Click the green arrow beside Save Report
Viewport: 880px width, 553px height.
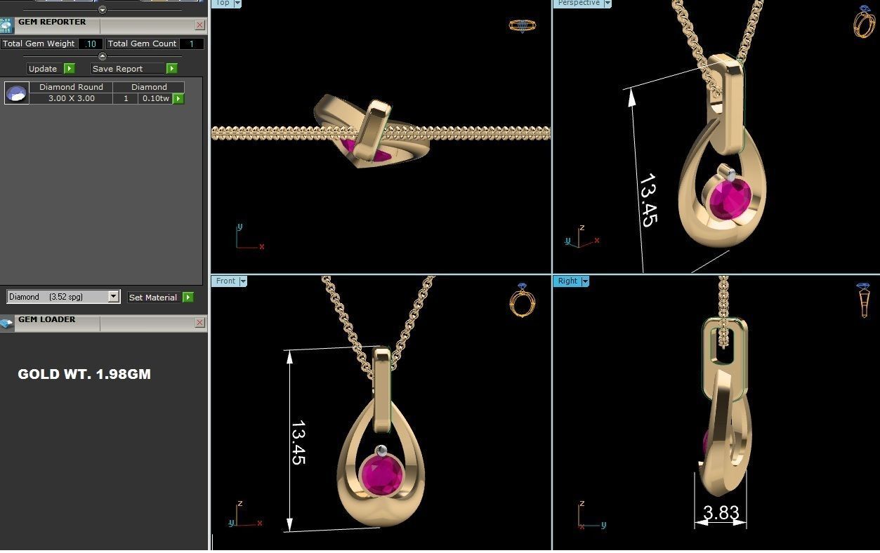coord(171,68)
